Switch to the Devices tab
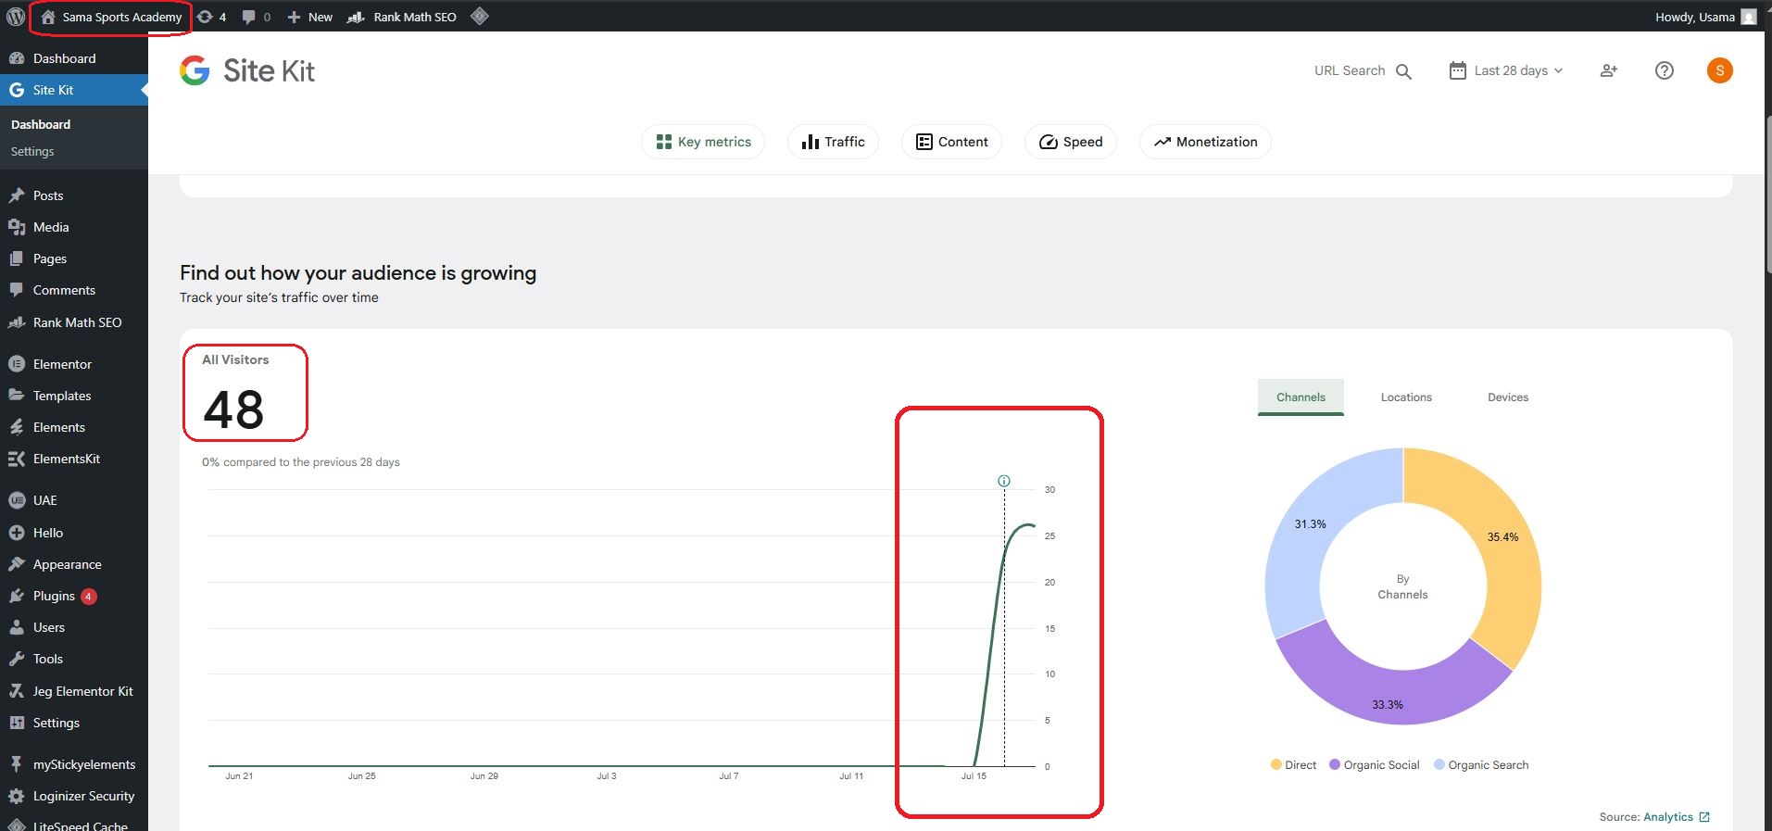This screenshot has width=1772, height=831. (x=1507, y=397)
